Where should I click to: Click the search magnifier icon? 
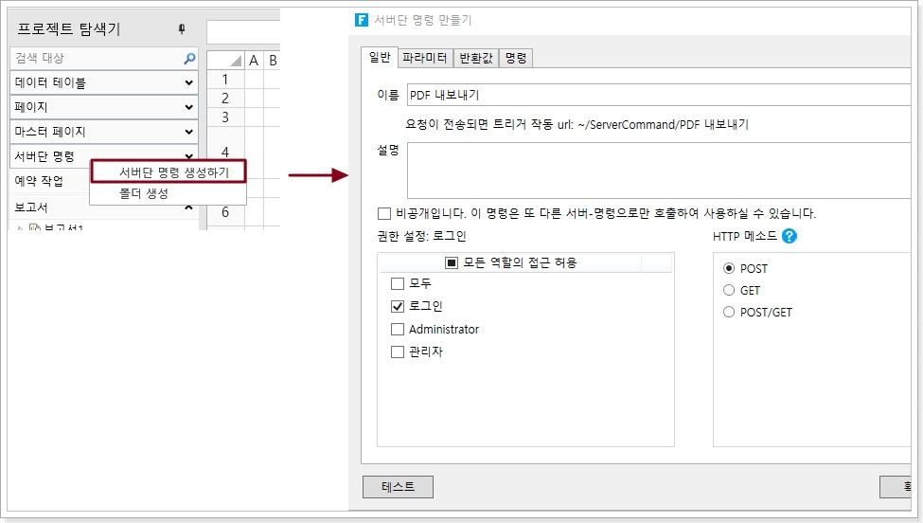[x=189, y=59]
